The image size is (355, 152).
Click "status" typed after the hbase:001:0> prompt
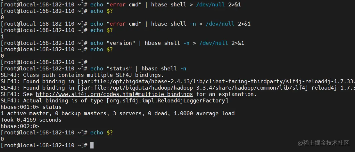coord(52,107)
